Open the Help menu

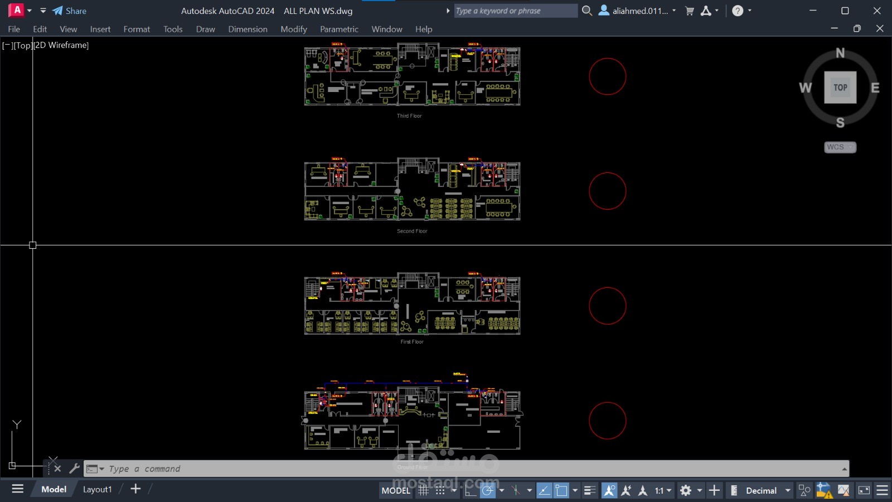[x=424, y=29]
